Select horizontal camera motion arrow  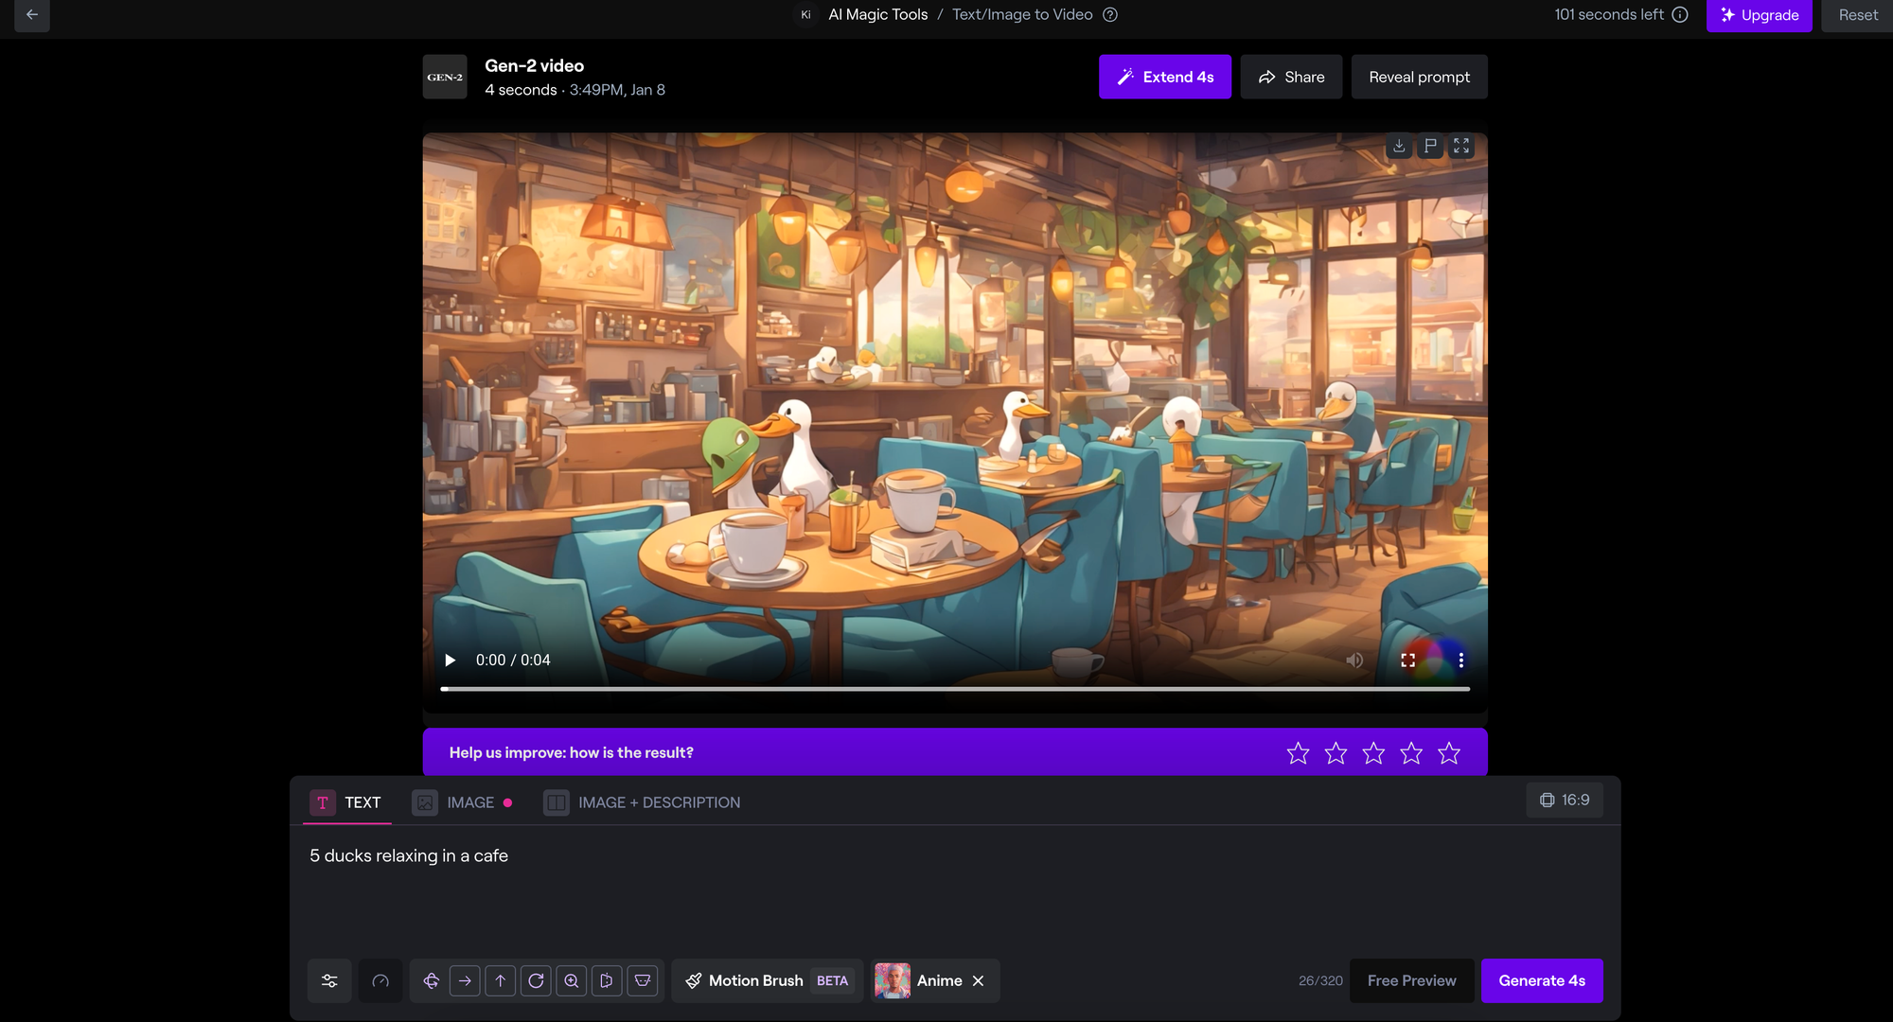[465, 980]
